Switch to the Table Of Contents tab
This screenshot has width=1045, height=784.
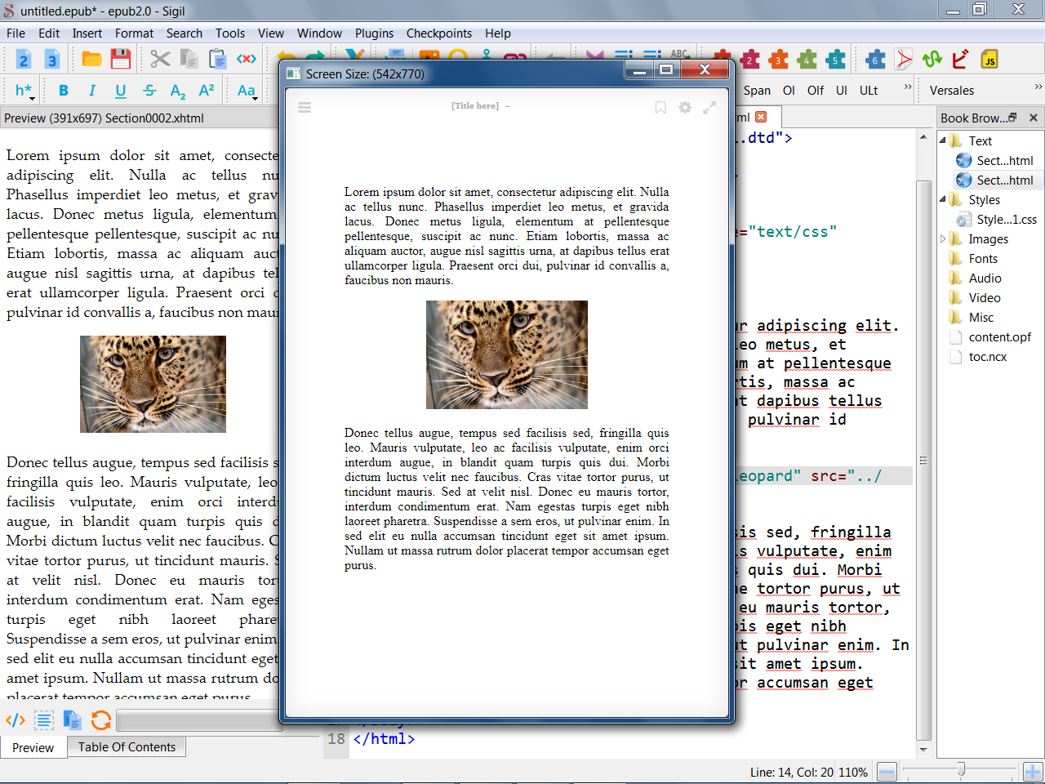coord(127,746)
